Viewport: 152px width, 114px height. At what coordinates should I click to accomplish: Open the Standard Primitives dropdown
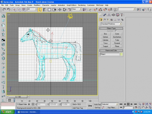[111, 24]
